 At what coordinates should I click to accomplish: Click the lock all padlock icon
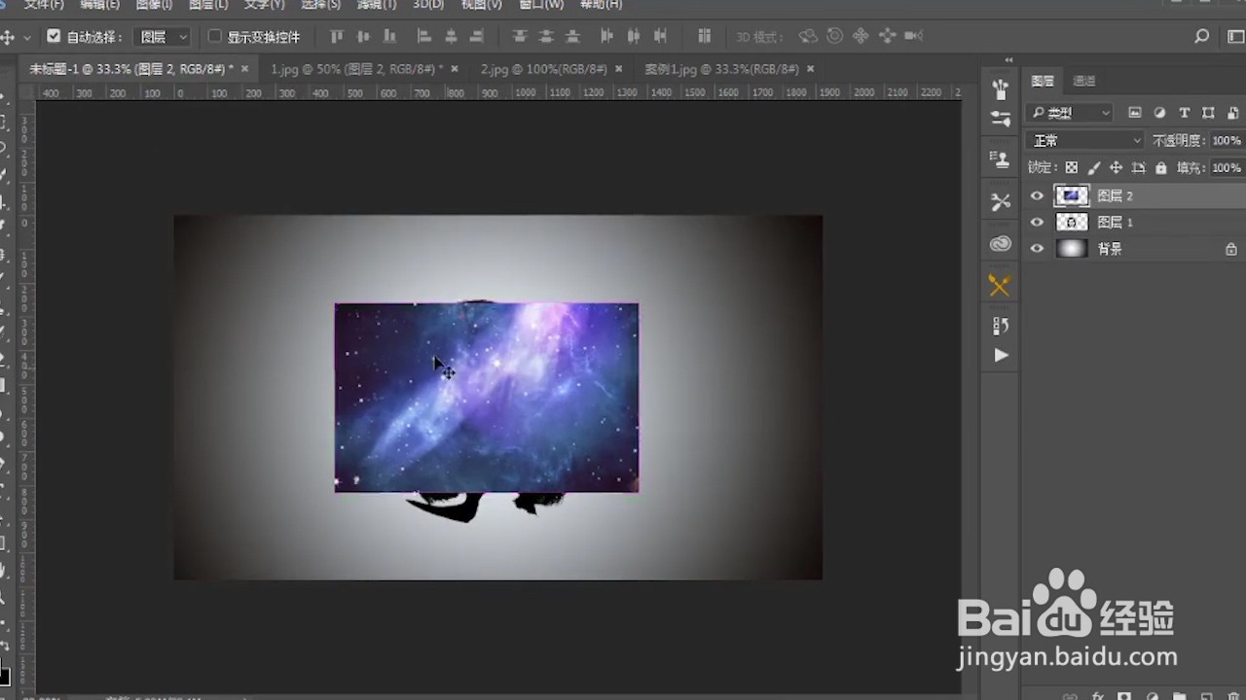click(x=1161, y=167)
